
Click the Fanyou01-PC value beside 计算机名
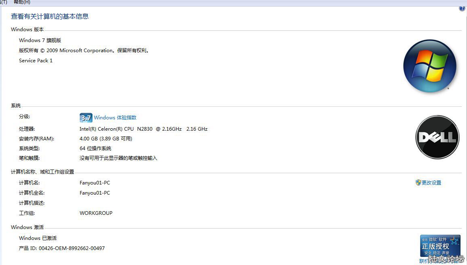coord(95,183)
